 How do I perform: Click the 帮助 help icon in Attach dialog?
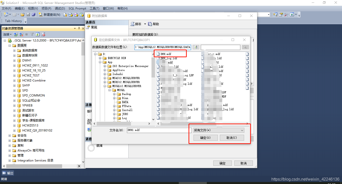pos(150,24)
